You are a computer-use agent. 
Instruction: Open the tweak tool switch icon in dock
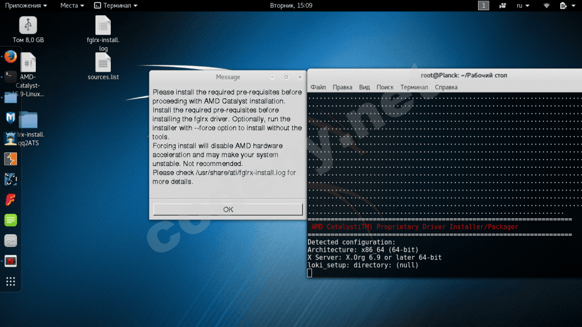tap(10, 241)
